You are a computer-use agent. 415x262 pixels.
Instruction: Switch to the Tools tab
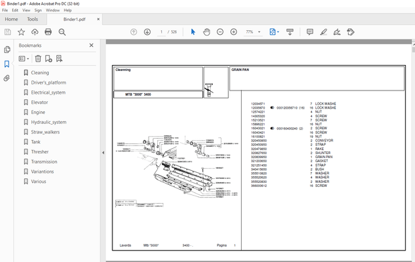click(x=33, y=19)
